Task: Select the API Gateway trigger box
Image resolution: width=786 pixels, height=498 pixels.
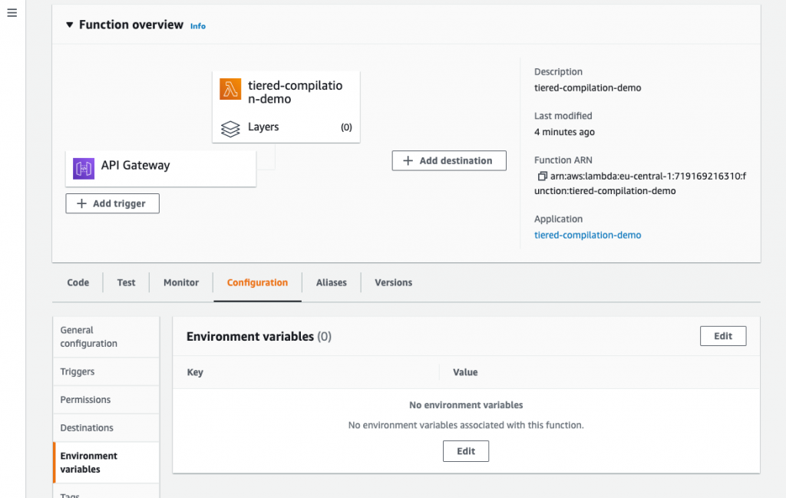Action: click(x=160, y=169)
